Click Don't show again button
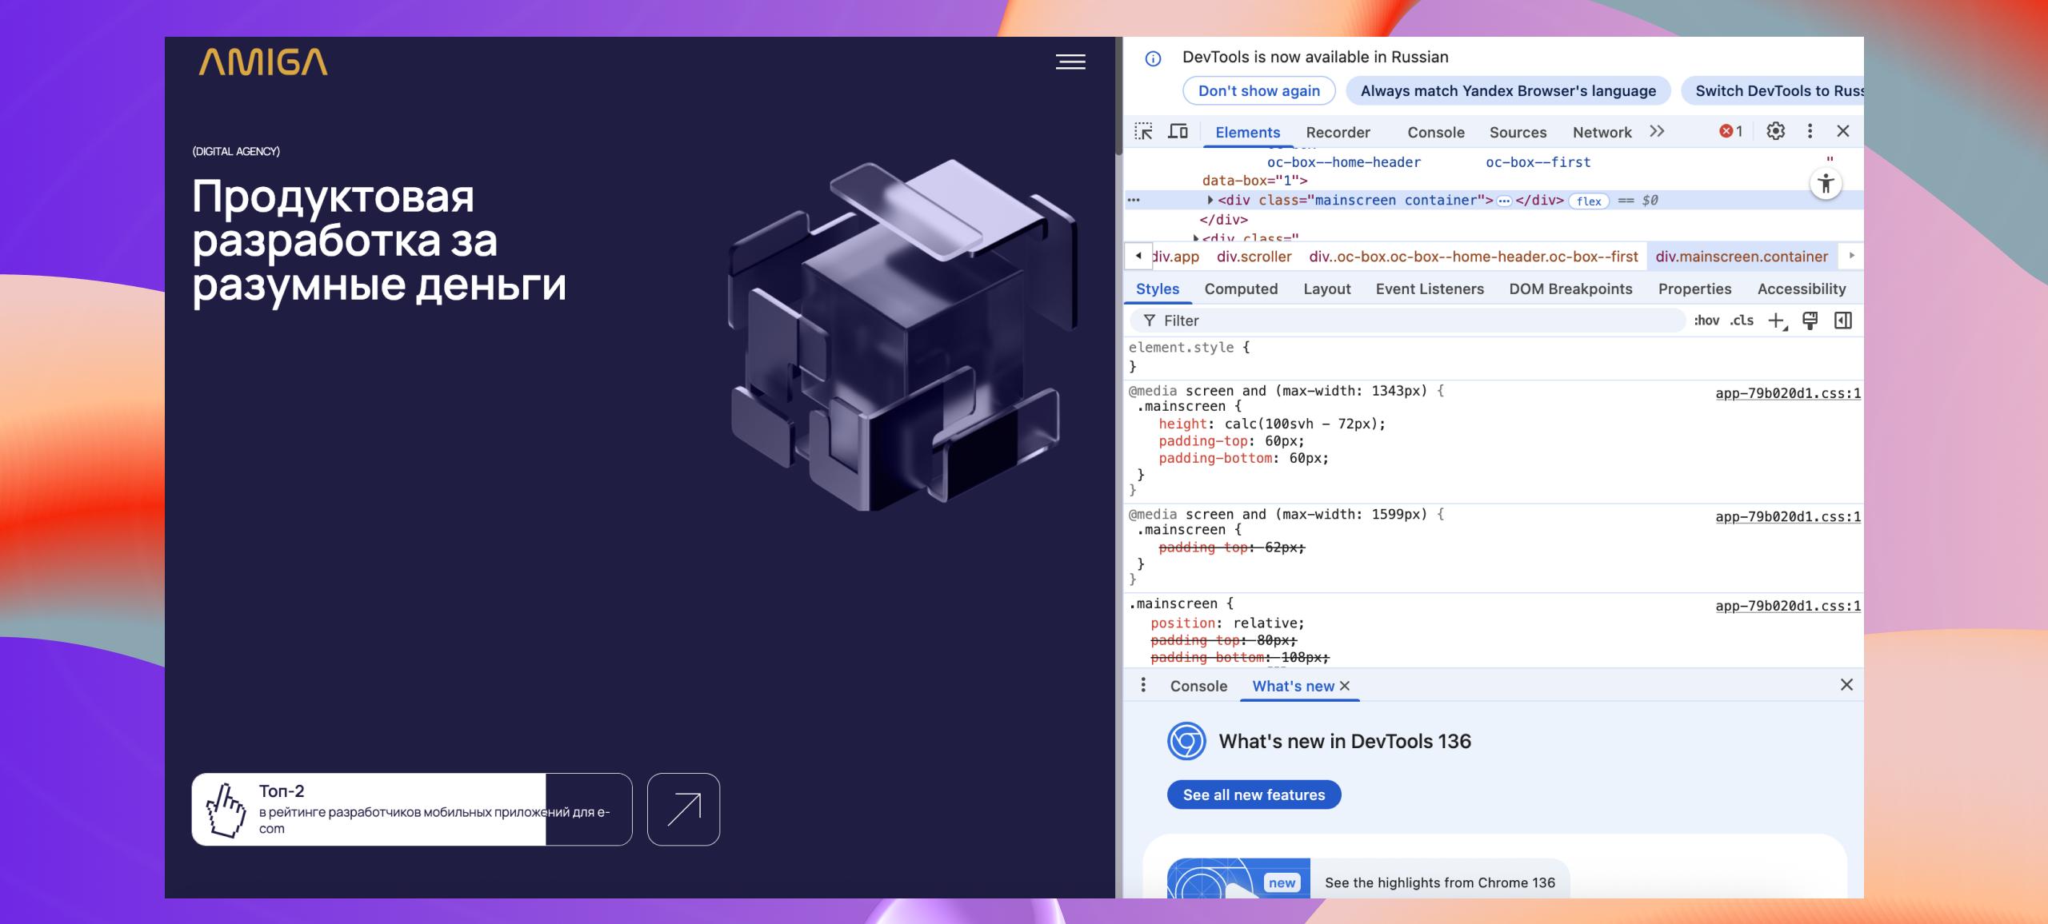Screen dimensions: 2048x924 (x=1258, y=91)
